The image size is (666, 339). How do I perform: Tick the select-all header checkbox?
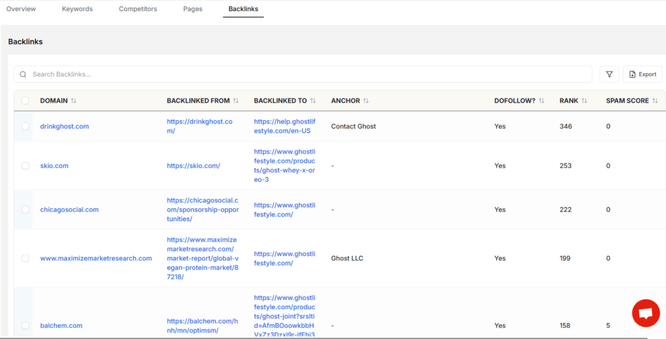[x=25, y=101]
